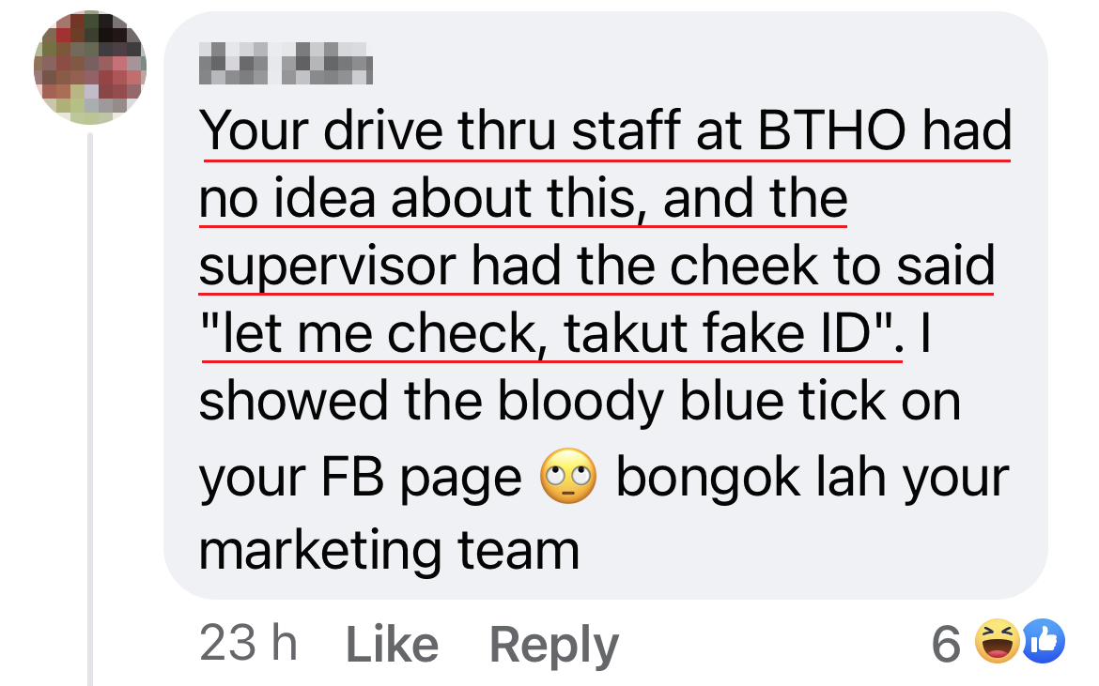Viewport: 1099px width, 686px height.
Task: Reply to this comment
Action: pos(553,646)
